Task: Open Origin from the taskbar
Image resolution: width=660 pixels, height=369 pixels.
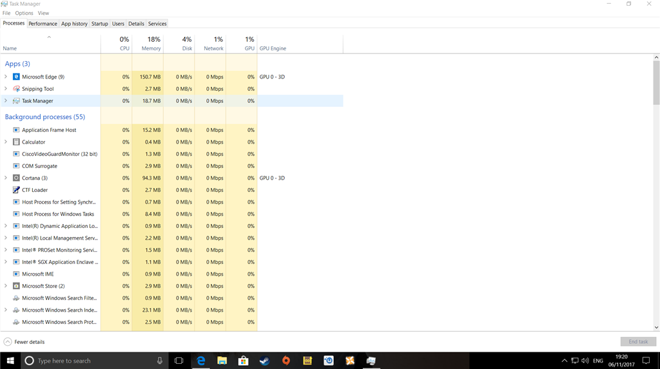Action: coord(286,361)
